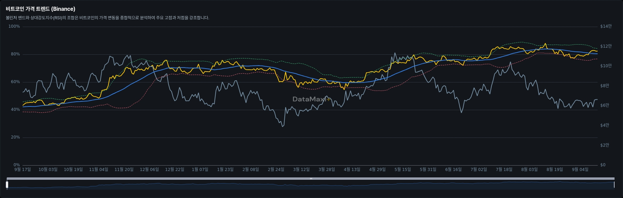
Task: Click the '8월 03일' date label
Action: pos(529,170)
